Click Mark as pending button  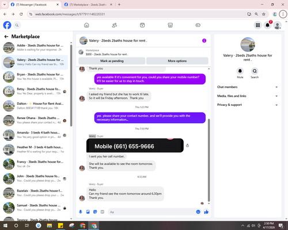tap(112, 61)
